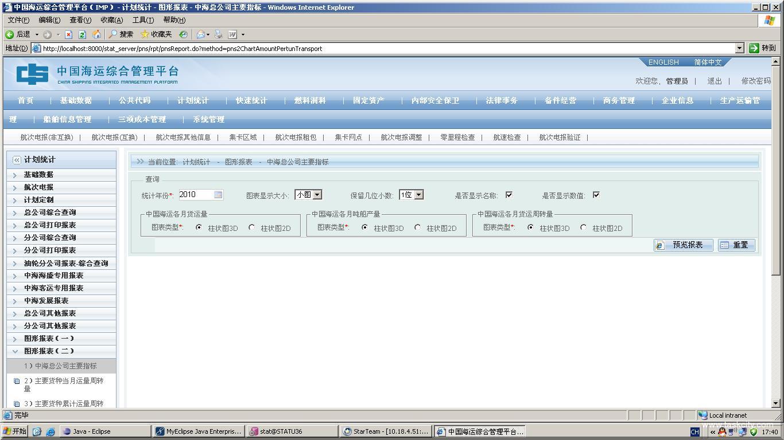Screen dimensions: 784x440
Task: Go to the browser Home icon
Action: [x=96, y=34]
